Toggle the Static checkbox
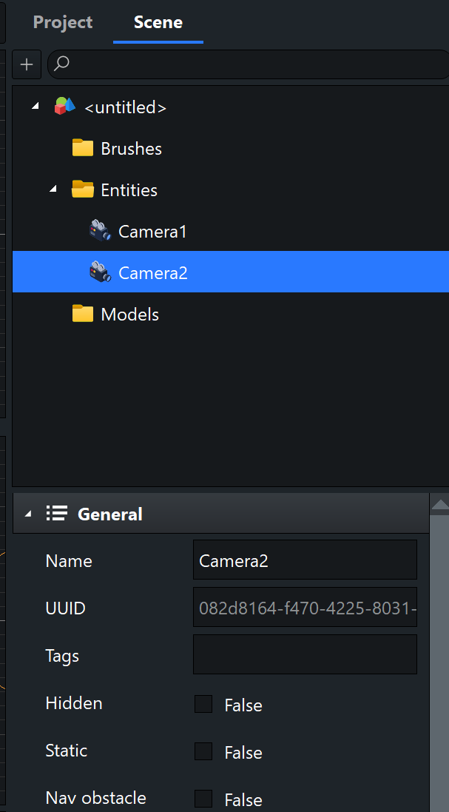This screenshot has width=449, height=812. pos(203,751)
